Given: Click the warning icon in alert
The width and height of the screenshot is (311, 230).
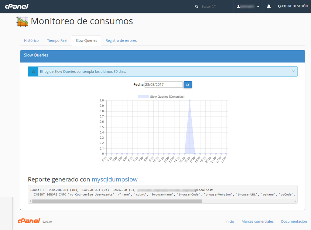Looking at the screenshot, I should 33,72.
